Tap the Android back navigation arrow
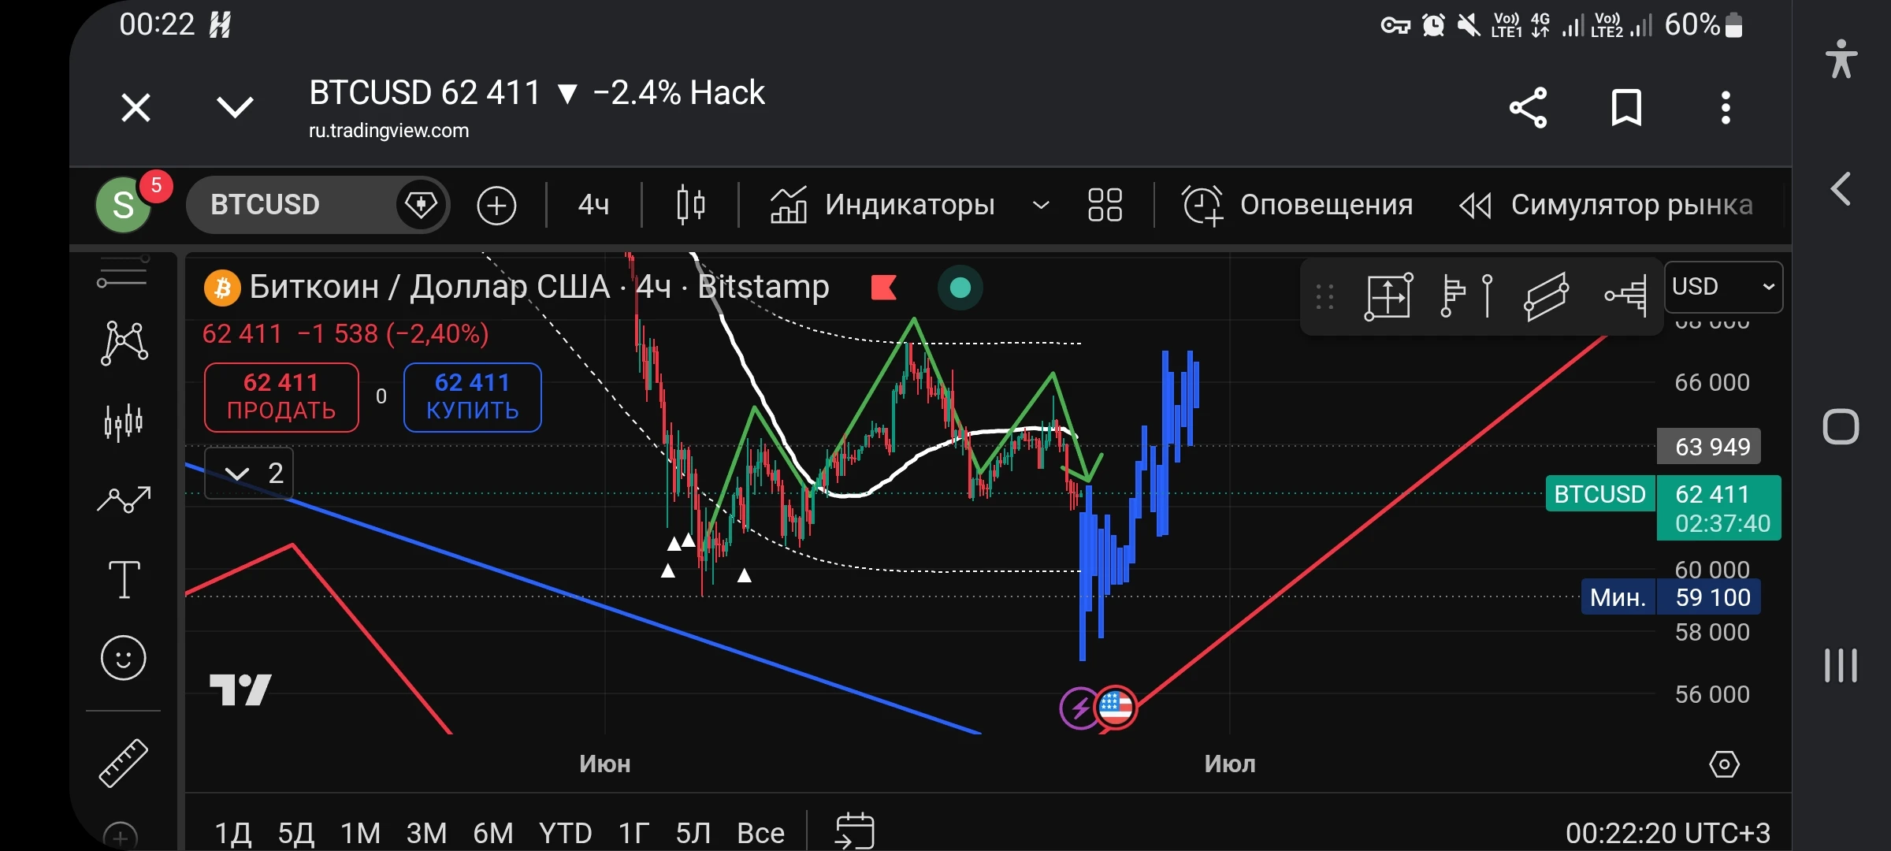Viewport: 1891px width, 851px height. (1841, 189)
